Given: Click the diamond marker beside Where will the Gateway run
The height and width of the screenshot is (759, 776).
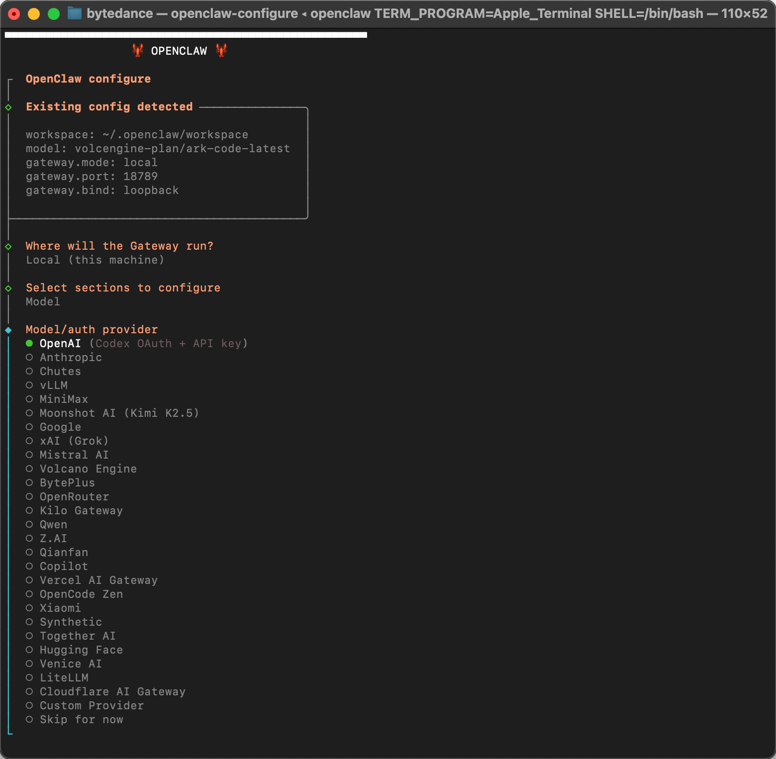Looking at the screenshot, I should [x=8, y=247].
